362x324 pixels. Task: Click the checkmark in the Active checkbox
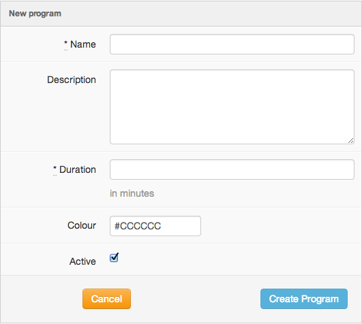pyautogui.click(x=115, y=257)
